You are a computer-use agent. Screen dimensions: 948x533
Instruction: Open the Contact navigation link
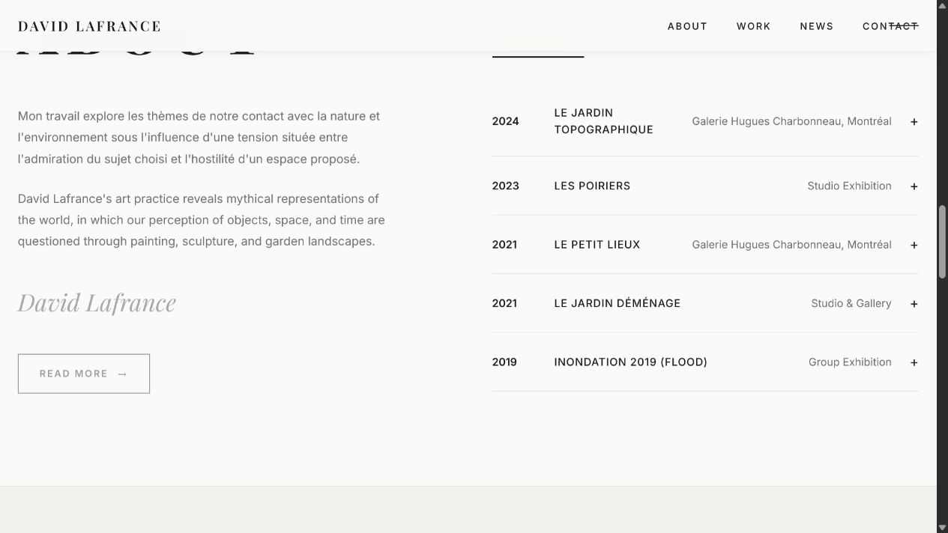tap(890, 26)
